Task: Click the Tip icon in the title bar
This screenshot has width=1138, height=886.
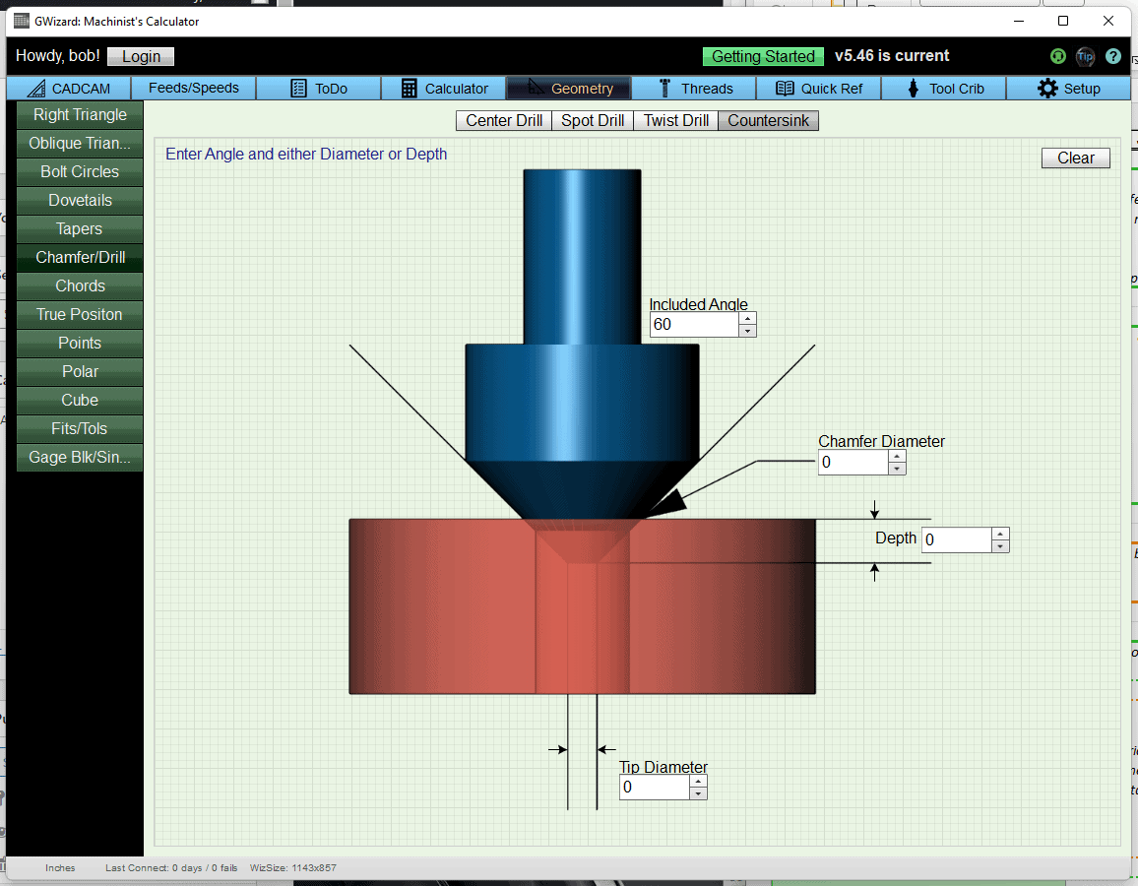Action: (1085, 56)
